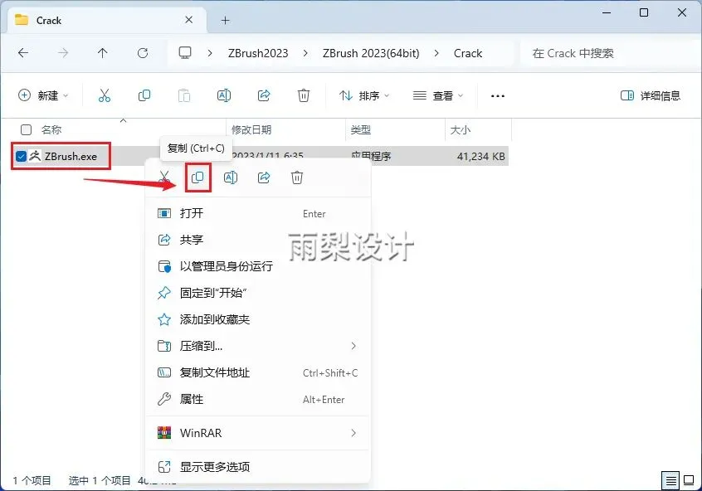Sort by the 修改日期 column header
Screen dimensions: 702x491
click(x=251, y=129)
